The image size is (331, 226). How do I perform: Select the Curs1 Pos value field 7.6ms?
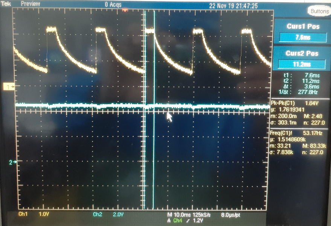[x=303, y=38]
